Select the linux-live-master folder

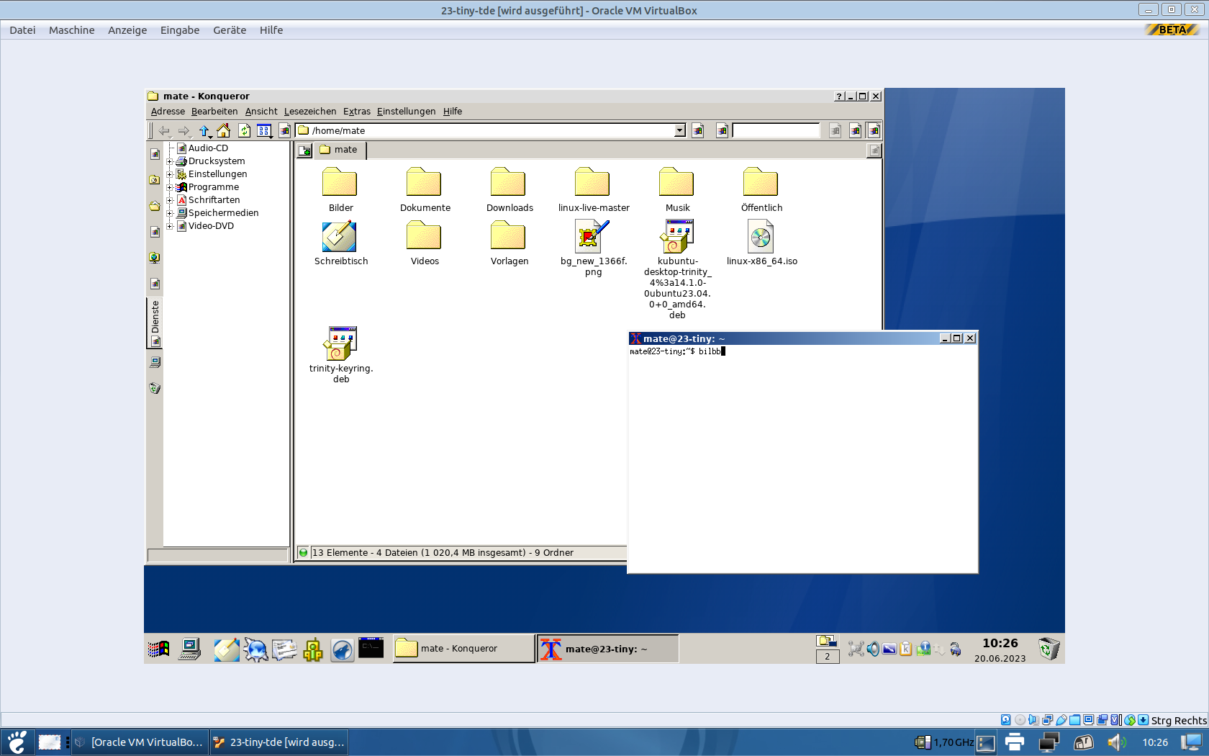point(594,190)
